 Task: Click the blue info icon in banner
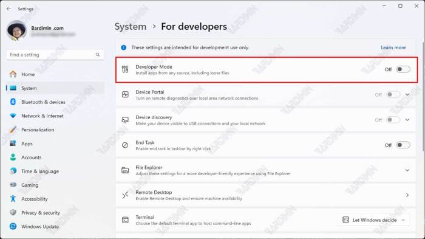[x=124, y=47]
